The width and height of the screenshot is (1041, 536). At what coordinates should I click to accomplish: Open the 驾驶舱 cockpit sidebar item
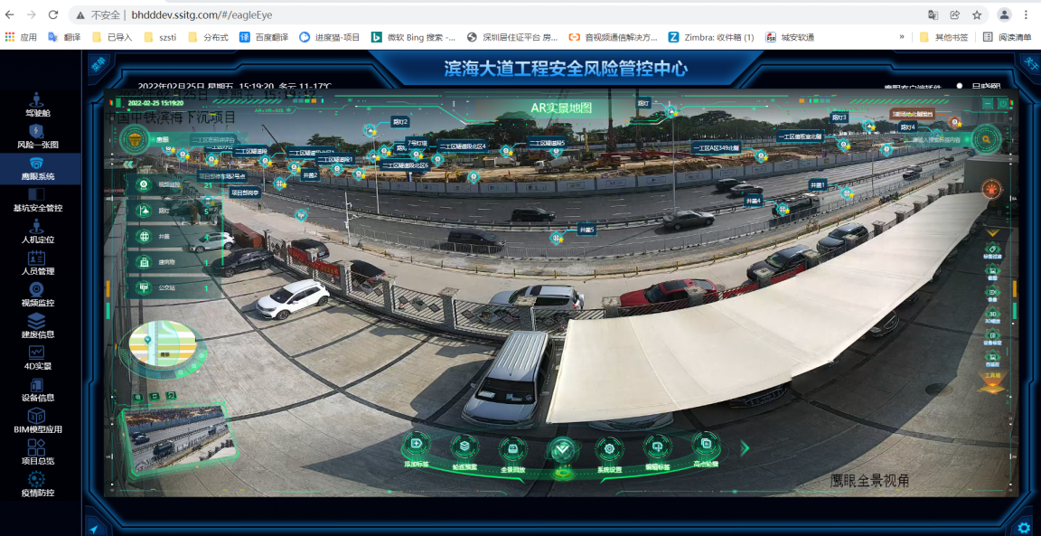pyautogui.click(x=37, y=104)
